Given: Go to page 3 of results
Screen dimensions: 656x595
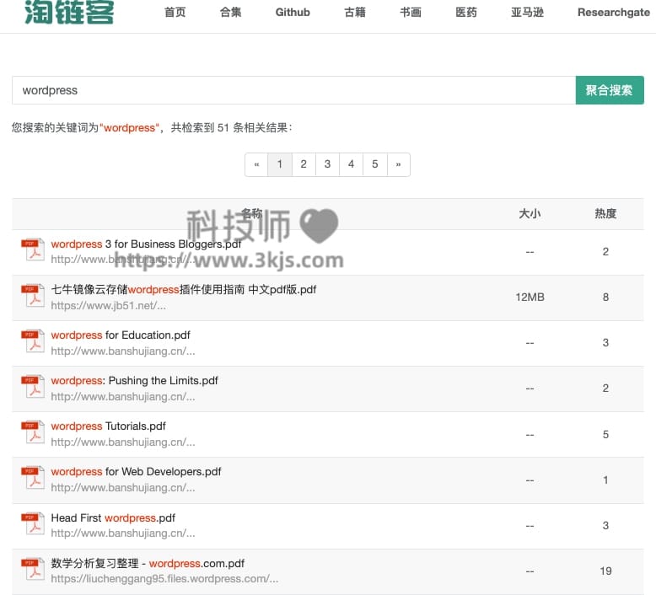Looking at the screenshot, I should click(328, 164).
